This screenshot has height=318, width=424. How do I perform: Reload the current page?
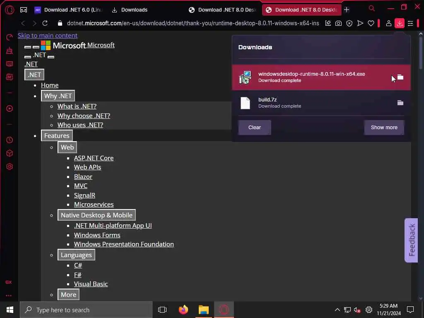(x=45, y=23)
